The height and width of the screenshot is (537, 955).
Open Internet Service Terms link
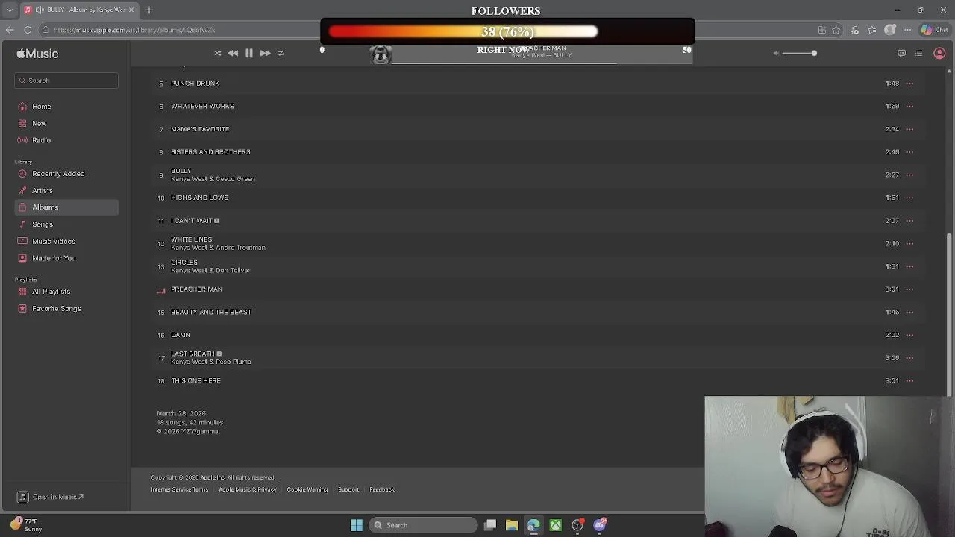180,489
